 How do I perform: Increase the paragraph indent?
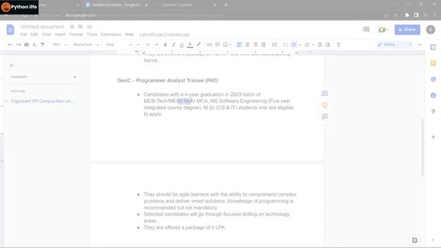point(328,45)
